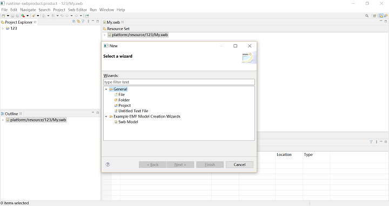389x206 pixels.
Task: Click the Open Perspective icon
Action: pos(375,16)
